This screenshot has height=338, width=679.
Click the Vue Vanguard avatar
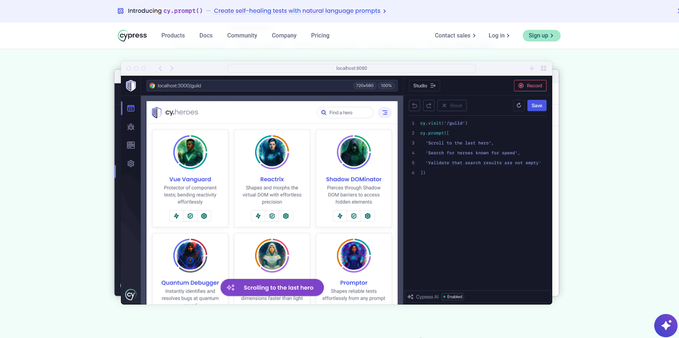(190, 152)
